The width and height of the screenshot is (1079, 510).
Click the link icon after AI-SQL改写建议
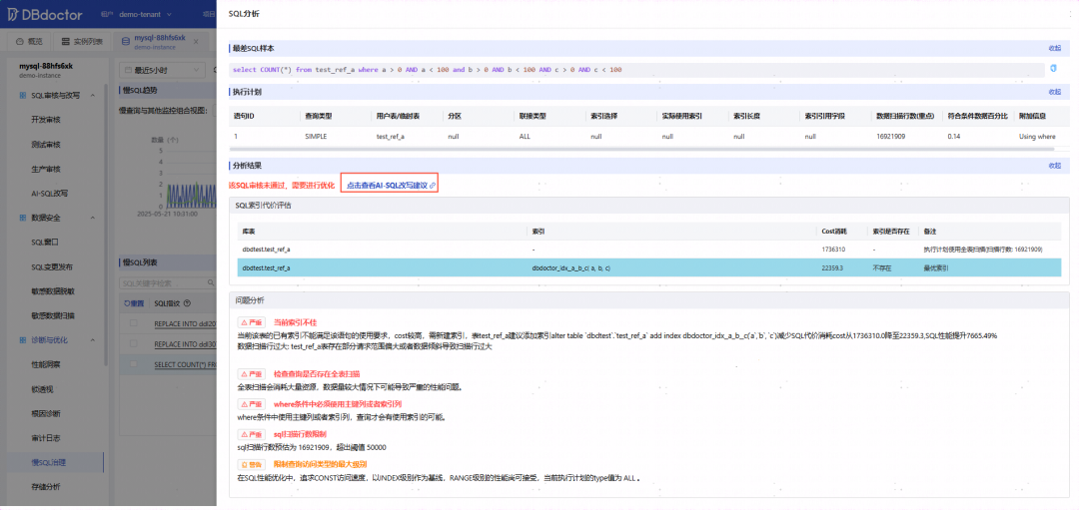point(433,186)
